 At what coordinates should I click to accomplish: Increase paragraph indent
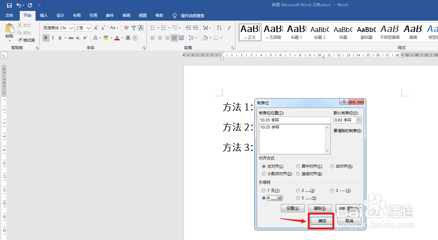pos(195,28)
